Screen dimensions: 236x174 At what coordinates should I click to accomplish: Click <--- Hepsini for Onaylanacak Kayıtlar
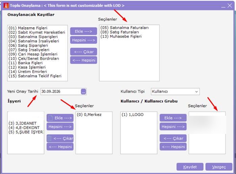pyautogui.click(x=83, y=60)
